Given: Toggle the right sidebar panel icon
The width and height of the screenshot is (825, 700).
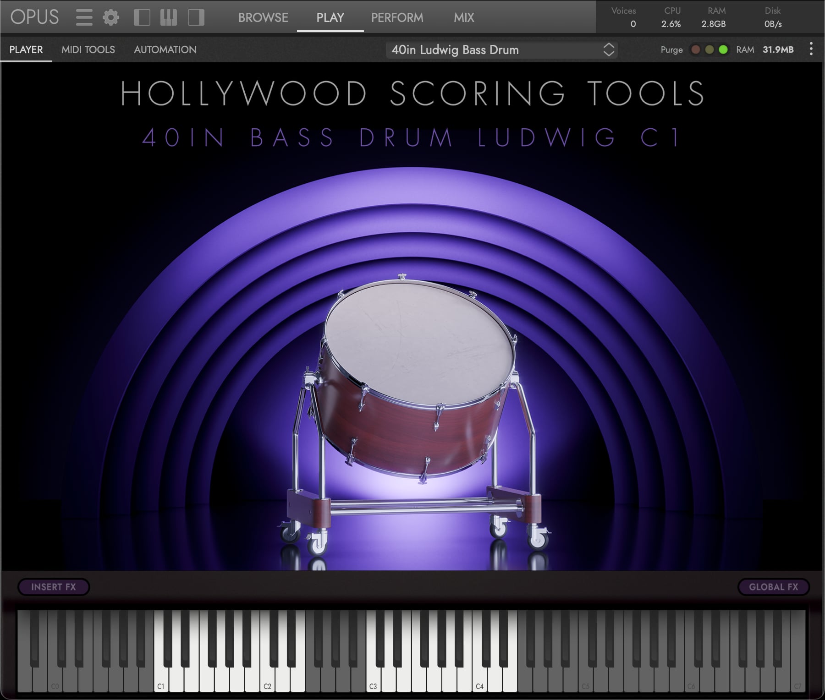Looking at the screenshot, I should pyautogui.click(x=196, y=17).
